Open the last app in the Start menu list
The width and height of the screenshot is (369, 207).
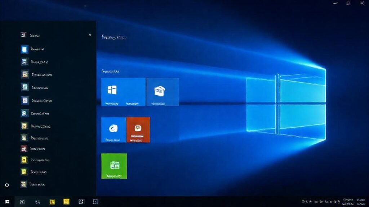(x=23, y=184)
